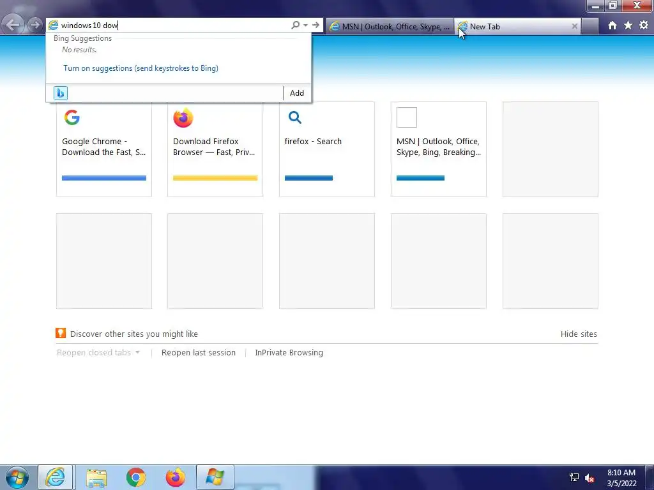The height and width of the screenshot is (490, 654).
Task: Start InPrivate Browsing link
Action: 289,352
